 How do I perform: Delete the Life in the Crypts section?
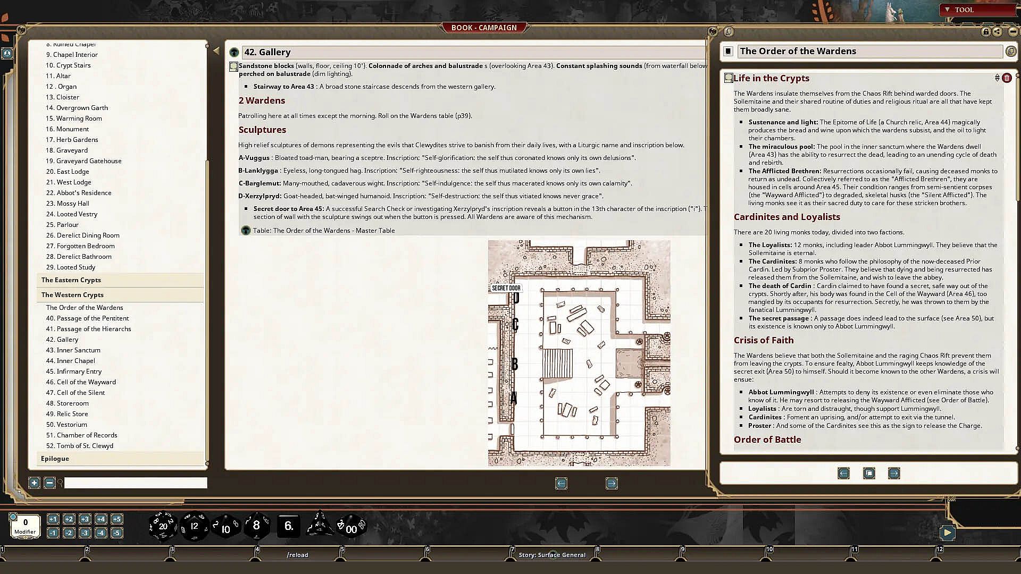pyautogui.click(x=1007, y=78)
